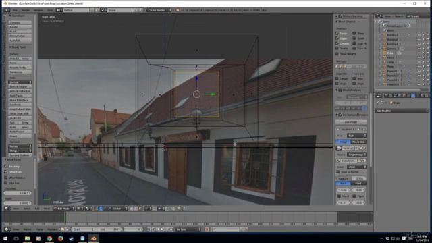
Task: Click the play animation button
Action: [163, 230]
